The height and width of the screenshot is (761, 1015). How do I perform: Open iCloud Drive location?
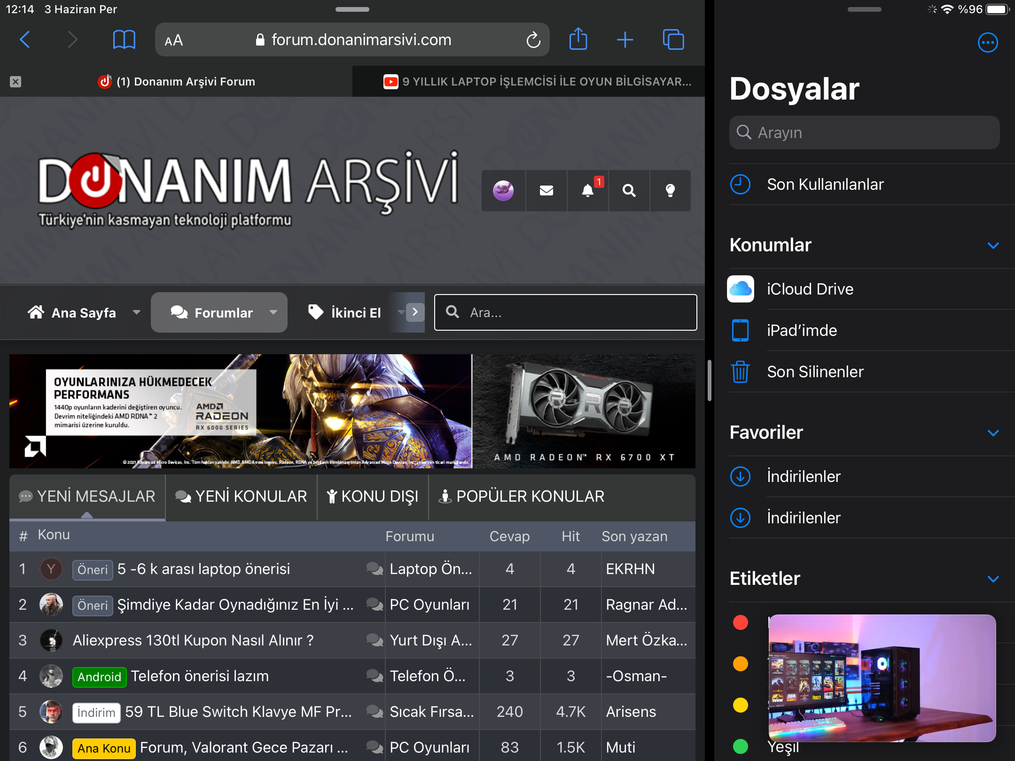click(x=810, y=289)
